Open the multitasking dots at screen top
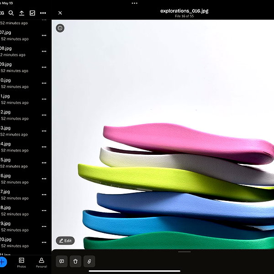Viewport: 274px width, 274px height. click(x=135, y=3)
